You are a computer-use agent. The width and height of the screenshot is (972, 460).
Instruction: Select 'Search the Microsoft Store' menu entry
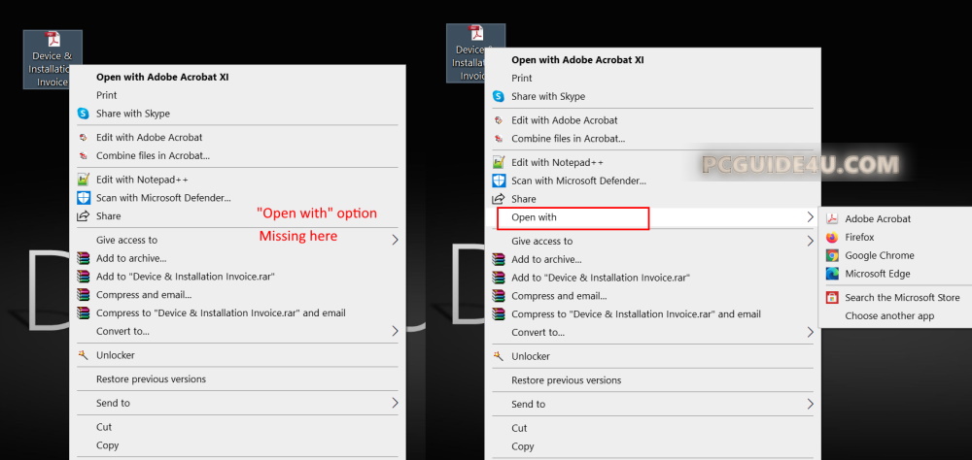tap(902, 298)
